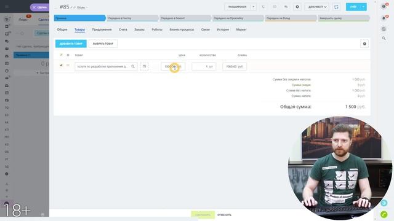Click the search magnifier in the right panel
Image resolution: width=394 pixels, height=221 pixels.
click(x=384, y=38)
